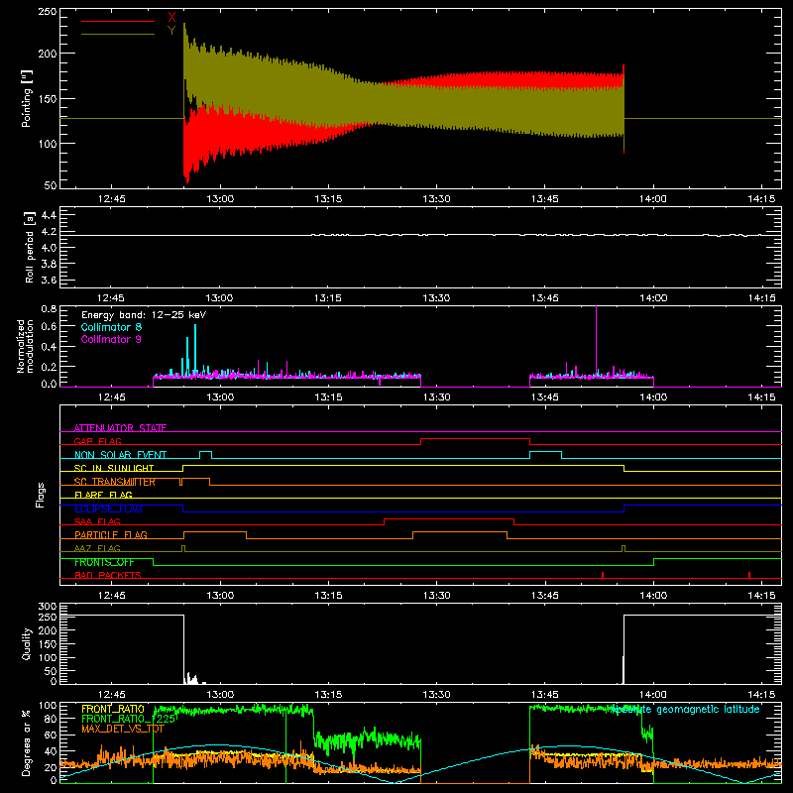Click the FRONTS_OFF flag label

click(104, 562)
